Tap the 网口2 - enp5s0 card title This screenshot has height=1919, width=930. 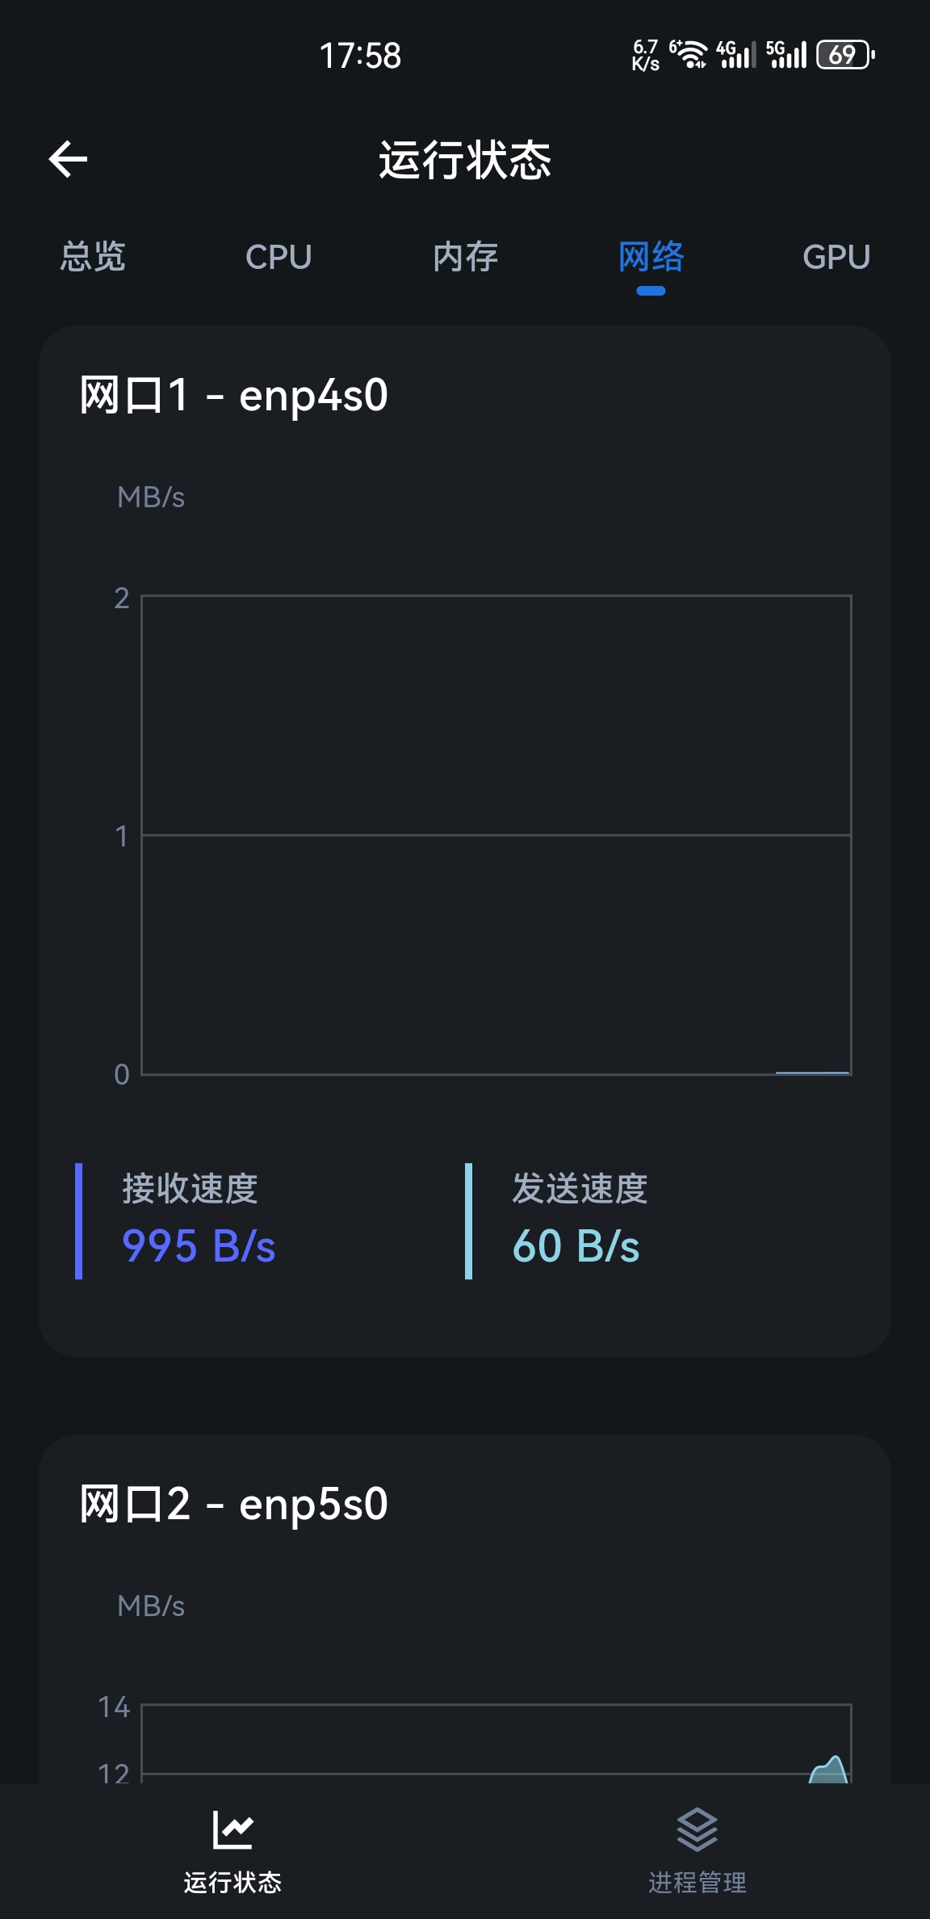point(233,1505)
